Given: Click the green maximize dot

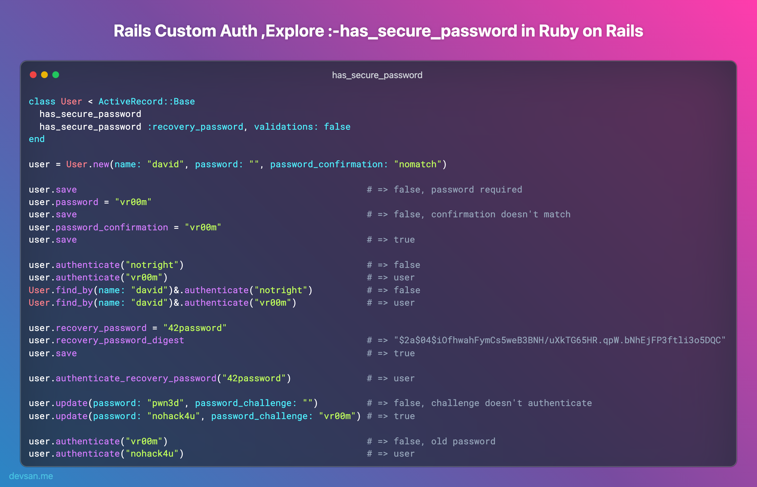Looking at the screenshot, I should point(56,75).
